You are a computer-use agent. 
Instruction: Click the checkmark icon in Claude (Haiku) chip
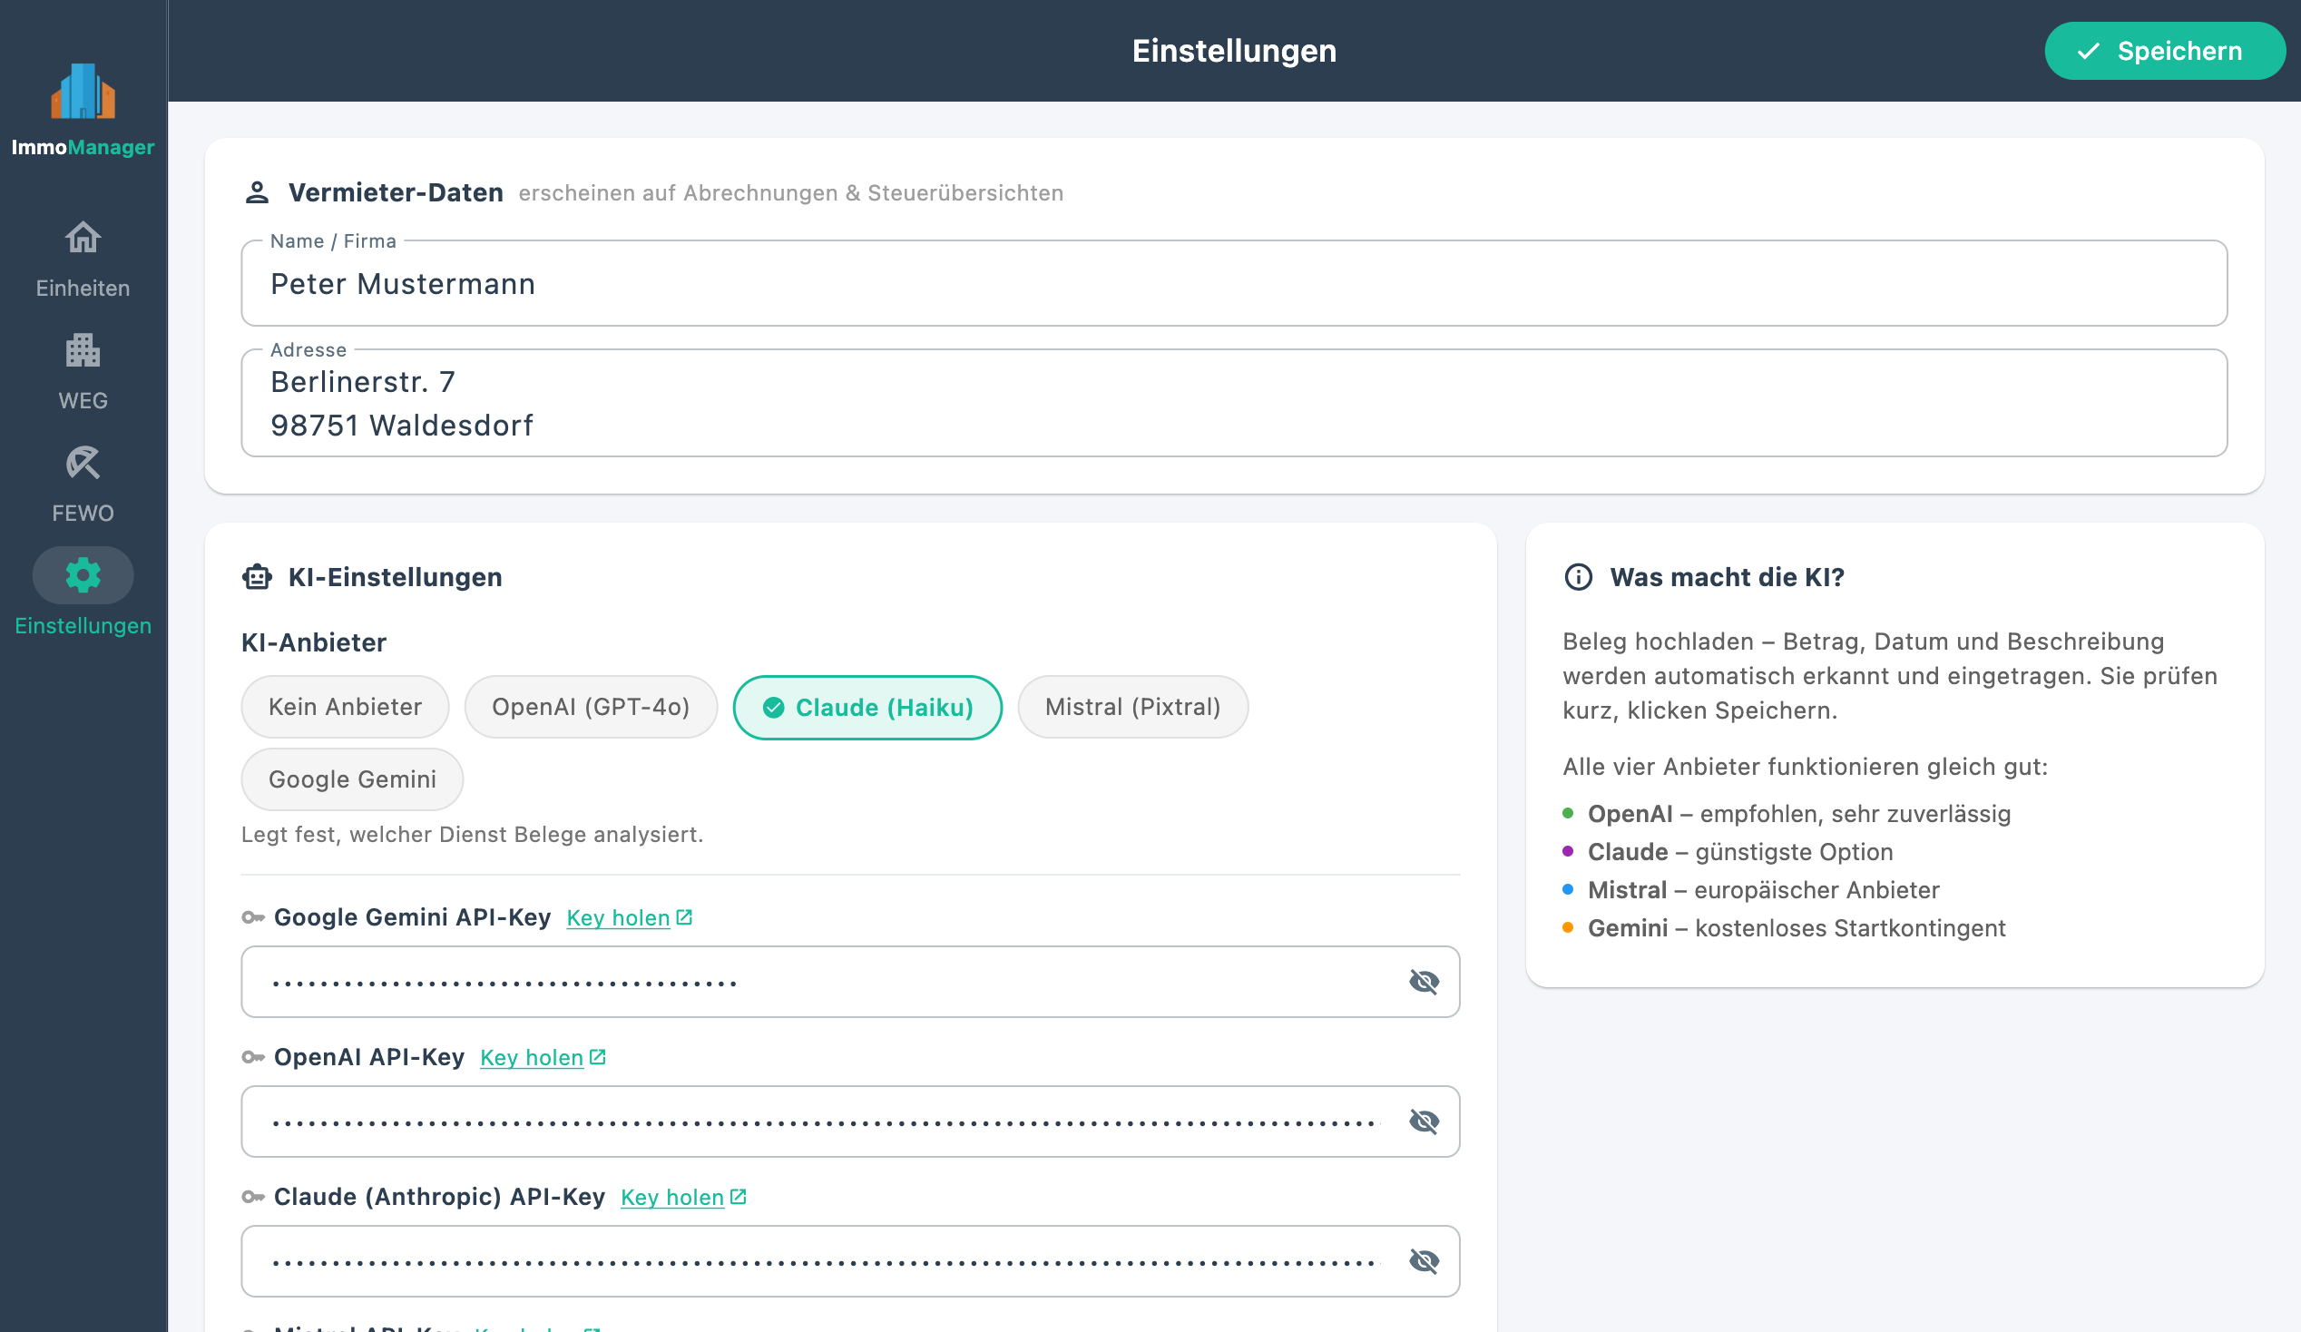[x=773, y=708]
